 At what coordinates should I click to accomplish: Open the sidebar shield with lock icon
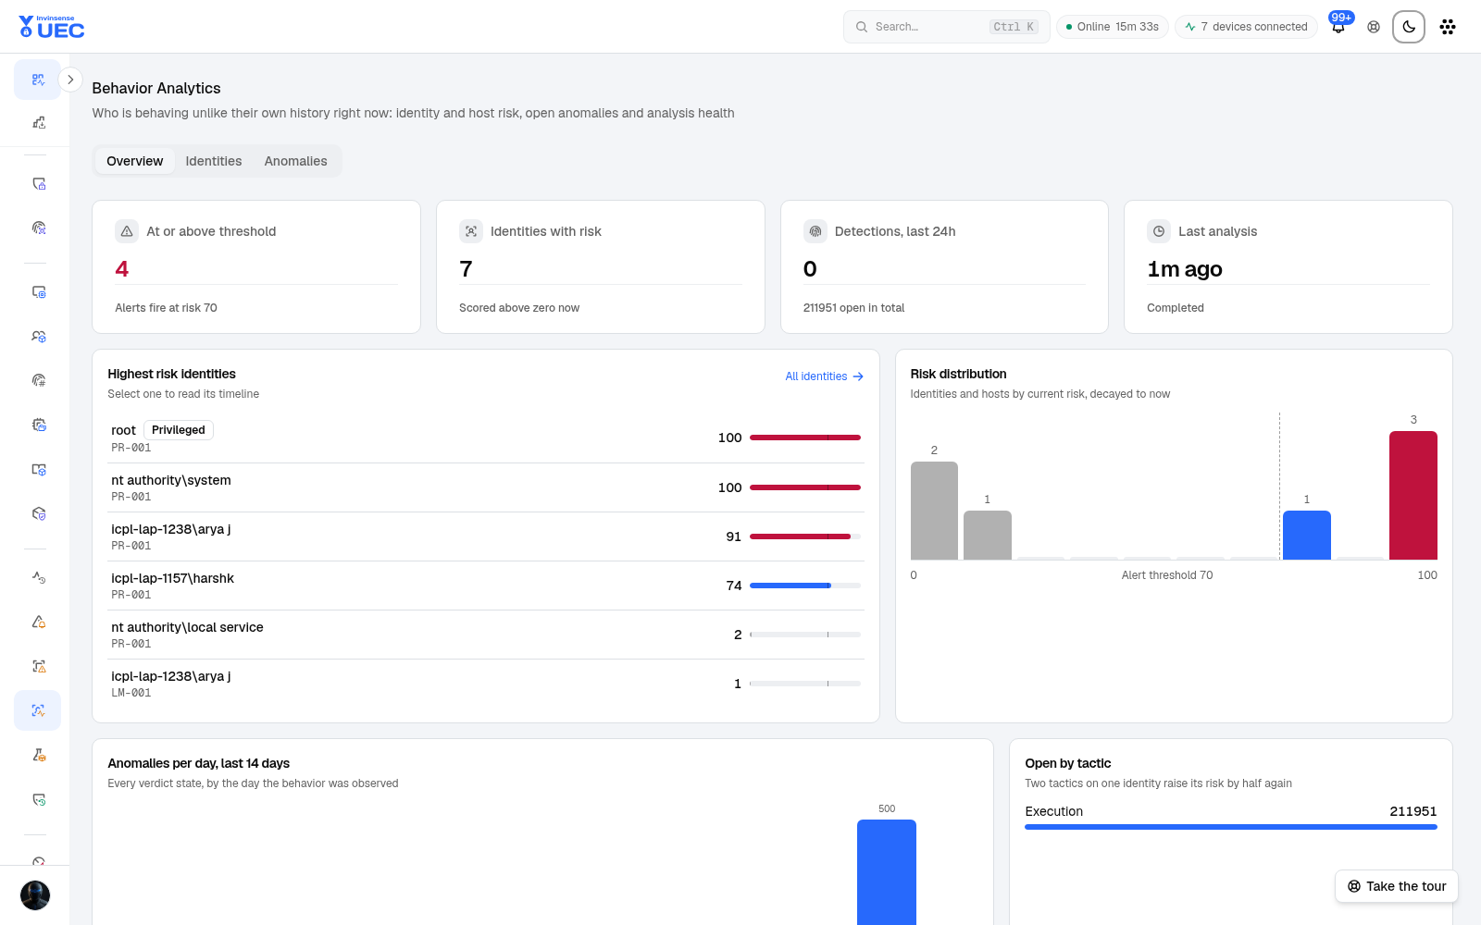[x=38, y=183]
